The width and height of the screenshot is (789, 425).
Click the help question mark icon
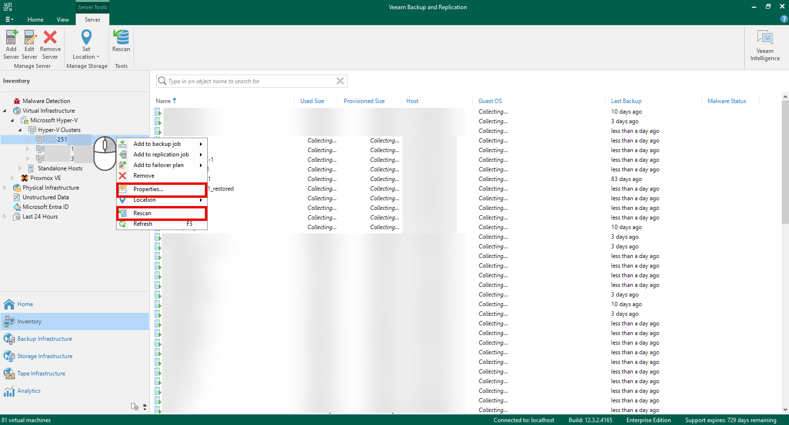pyautogui.click(x=784, y=19)
